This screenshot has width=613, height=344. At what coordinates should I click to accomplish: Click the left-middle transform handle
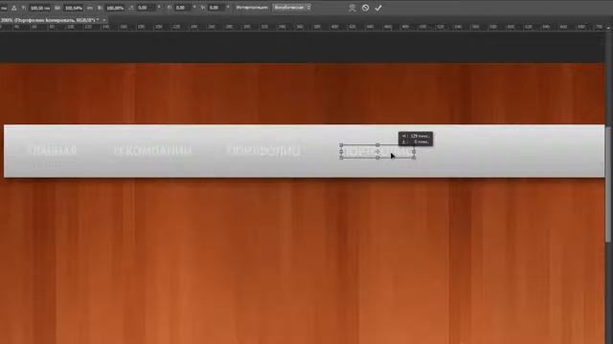coord(341,151)
